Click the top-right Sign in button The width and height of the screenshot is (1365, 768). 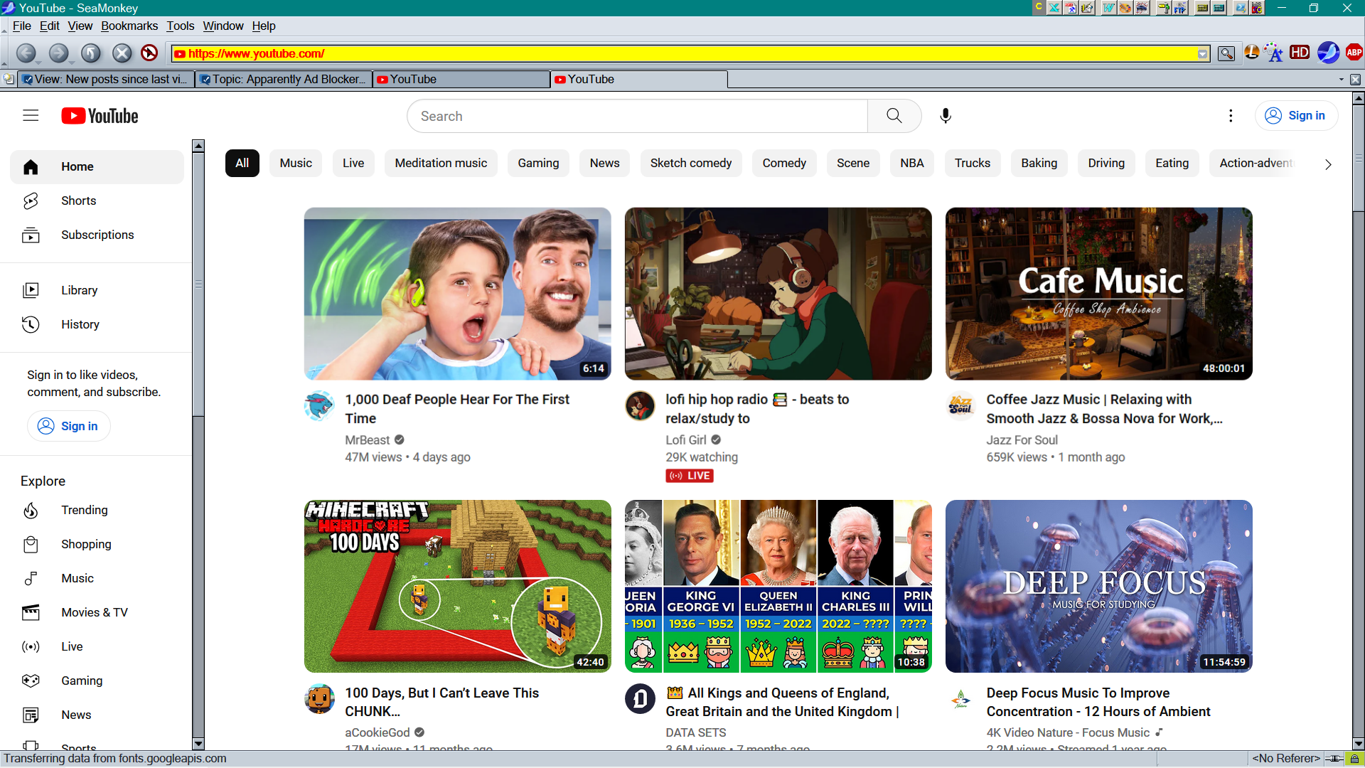click(1296, 115)
